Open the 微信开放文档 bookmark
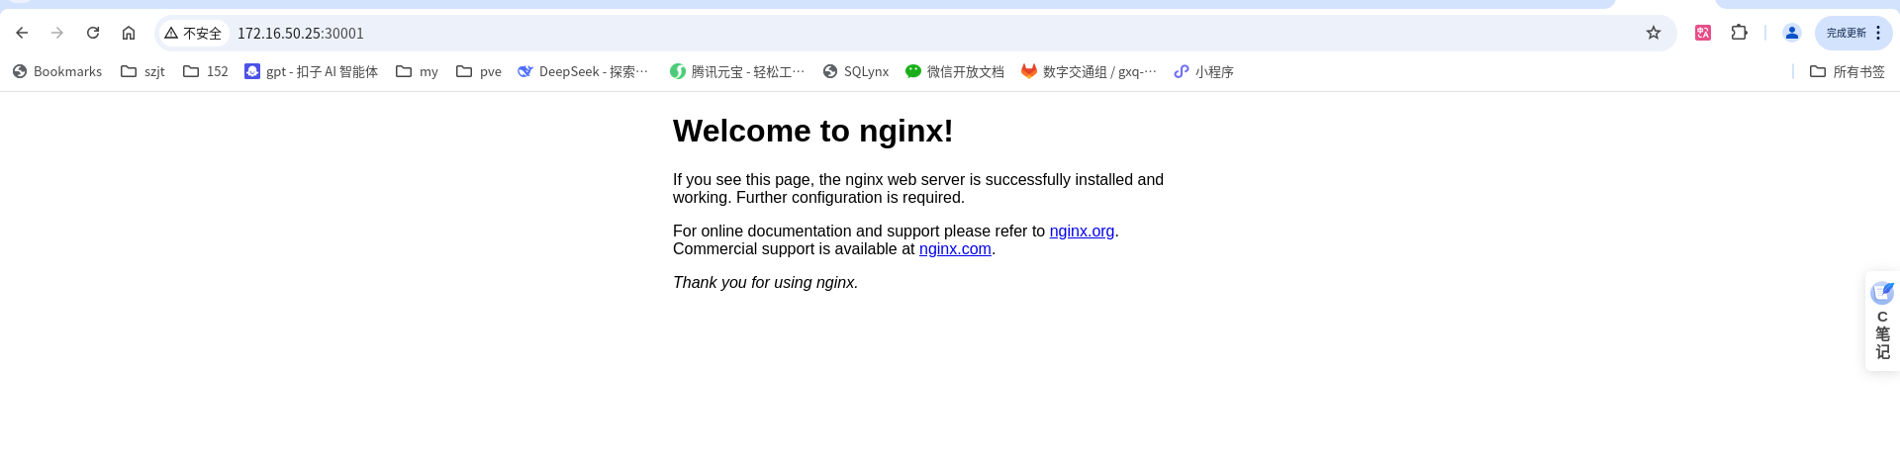Screen dimensions: 1900x466 [955, 71]
